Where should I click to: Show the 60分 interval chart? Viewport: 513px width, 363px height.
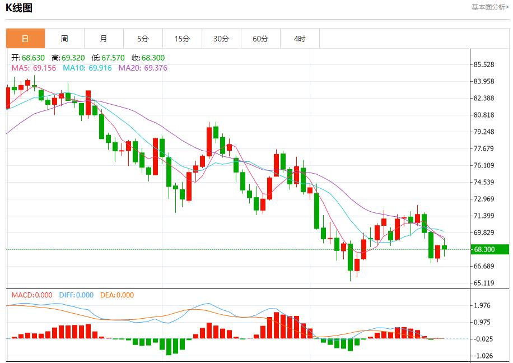[x=260, y=39]
